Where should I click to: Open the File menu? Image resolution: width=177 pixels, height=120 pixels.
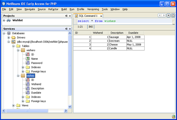coord(4,9)
